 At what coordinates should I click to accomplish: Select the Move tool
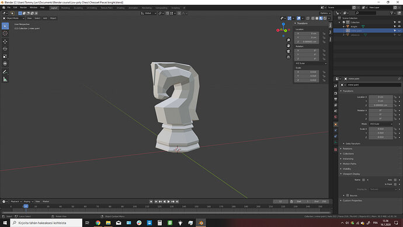click(x=5, y=42)
